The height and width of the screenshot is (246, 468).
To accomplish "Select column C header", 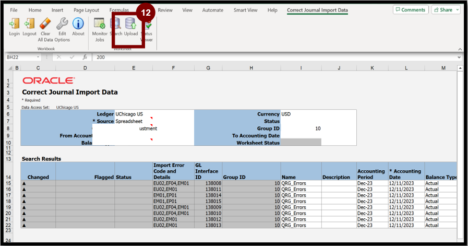I will pyautogui.click(x=38, y=68).
